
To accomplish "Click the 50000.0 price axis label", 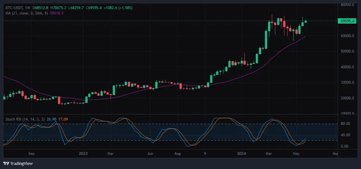I will pyautogui.click(x=347, y=51).
